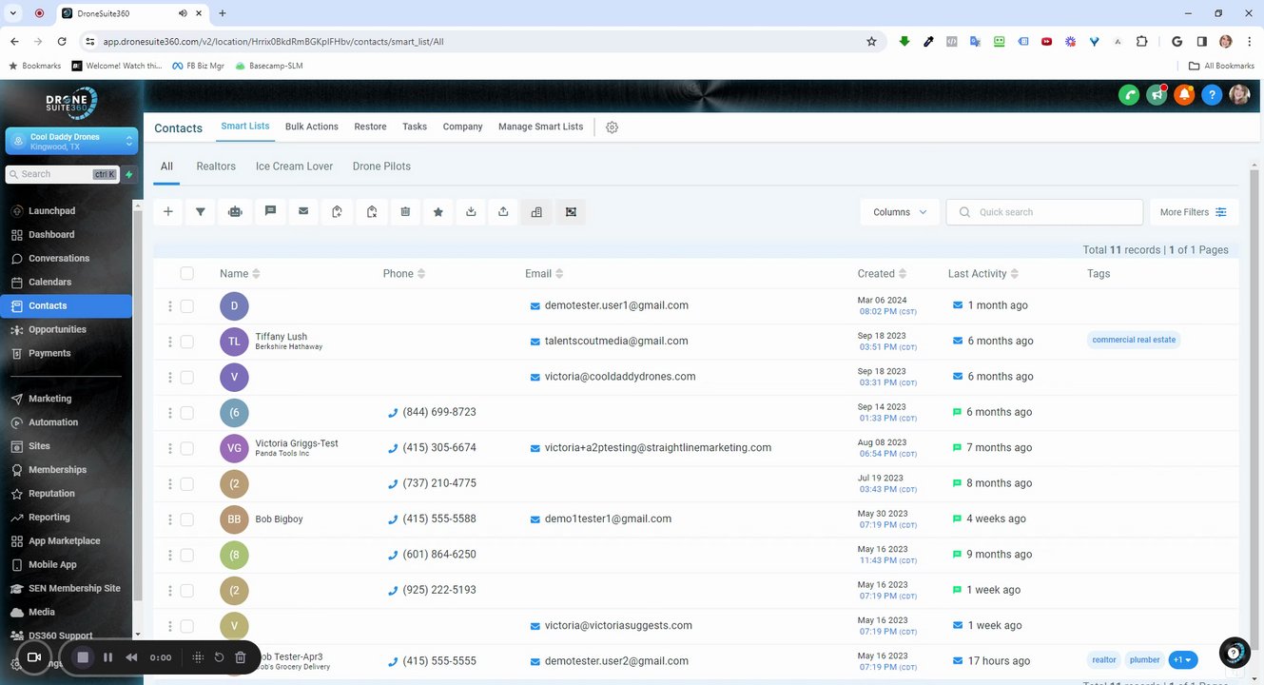Switch to the Bulk Actions tab
Image resolution: width=1264 pixels, height=685 pixels.
point(312,127)
